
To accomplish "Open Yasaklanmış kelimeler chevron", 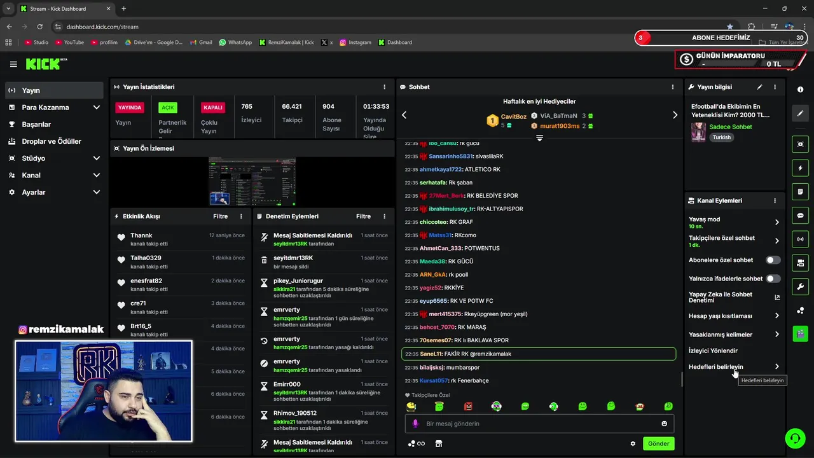I will (776, 335).
